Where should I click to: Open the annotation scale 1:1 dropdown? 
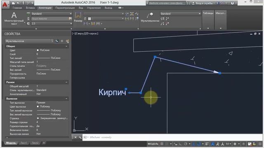228,144
